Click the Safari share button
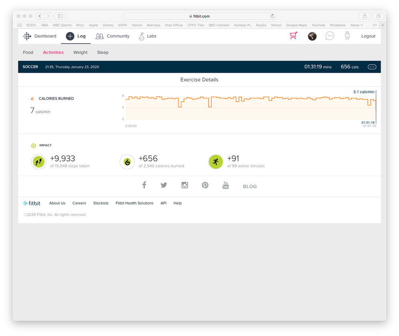399x336 pixels. coord(365,16)
